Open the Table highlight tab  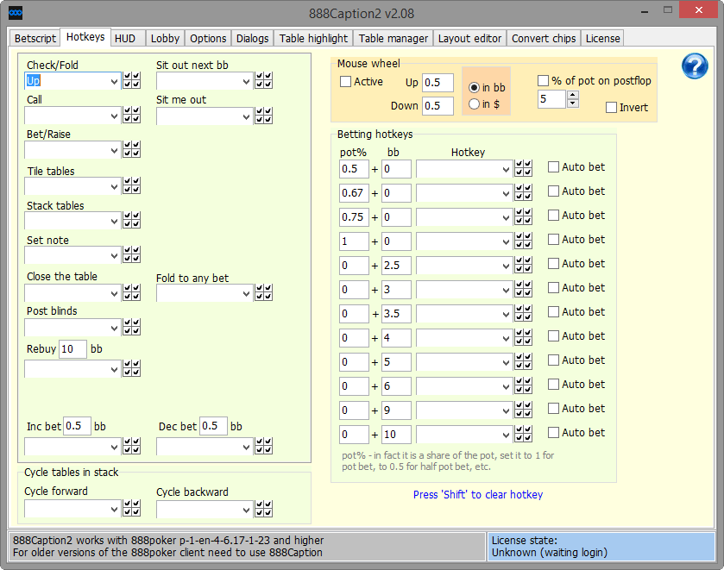coord(313,38)
